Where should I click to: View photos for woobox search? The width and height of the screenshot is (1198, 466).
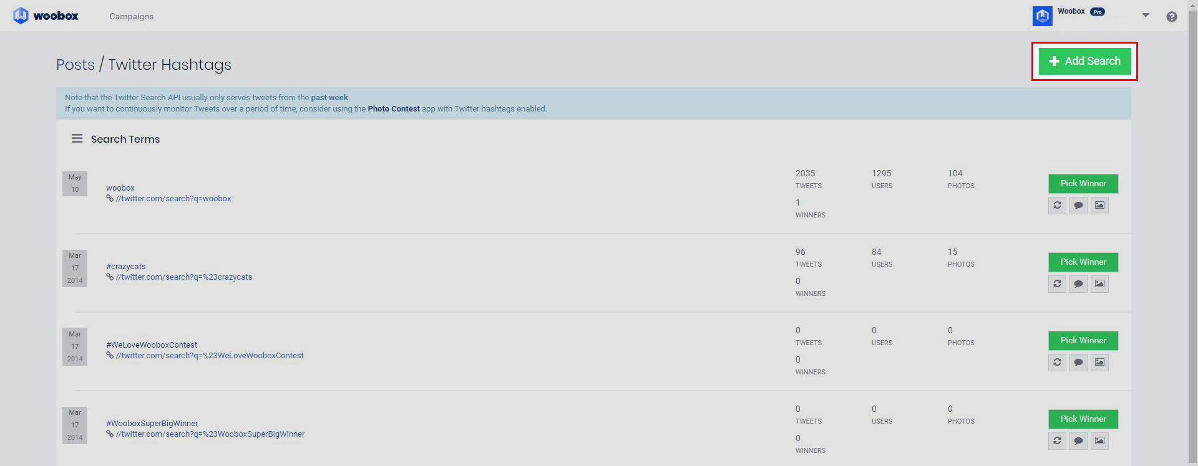(x=1099, y=206)
